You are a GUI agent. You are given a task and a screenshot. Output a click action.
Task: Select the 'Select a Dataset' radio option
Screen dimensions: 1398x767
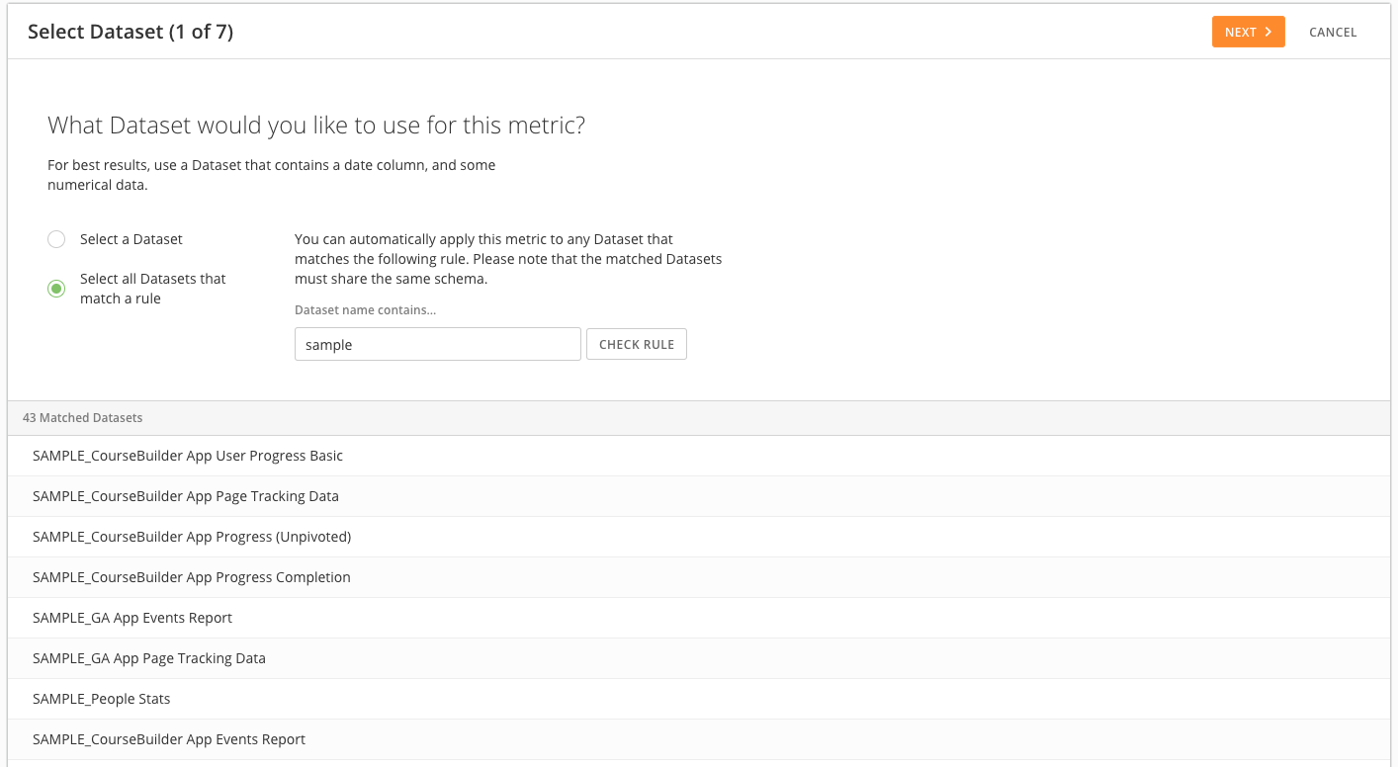[56, 239]
